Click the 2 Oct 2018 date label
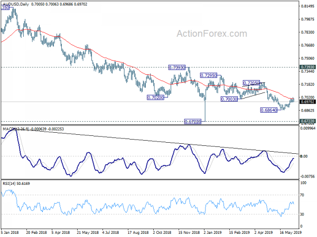The width and height of the screenshot is (317, 237). tap(162, 232)
